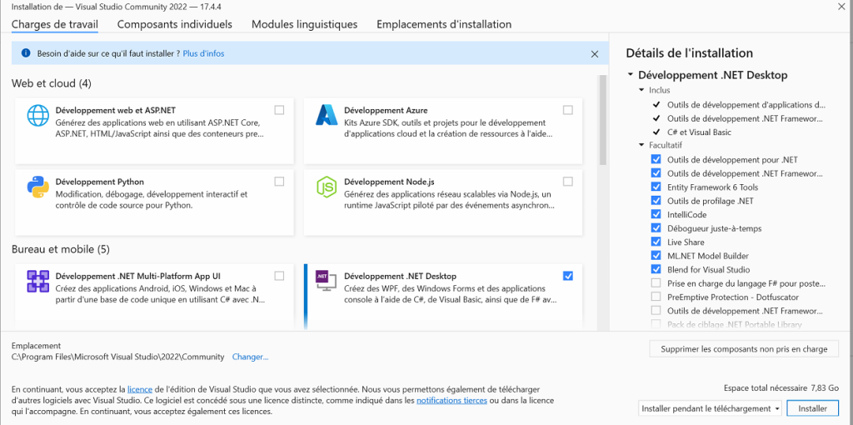Disable the Live Share optional component

656,242
